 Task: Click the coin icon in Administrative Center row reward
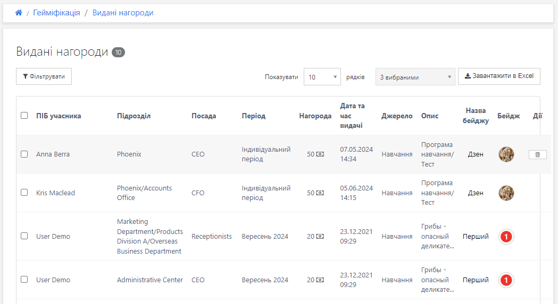pos(320,280)
